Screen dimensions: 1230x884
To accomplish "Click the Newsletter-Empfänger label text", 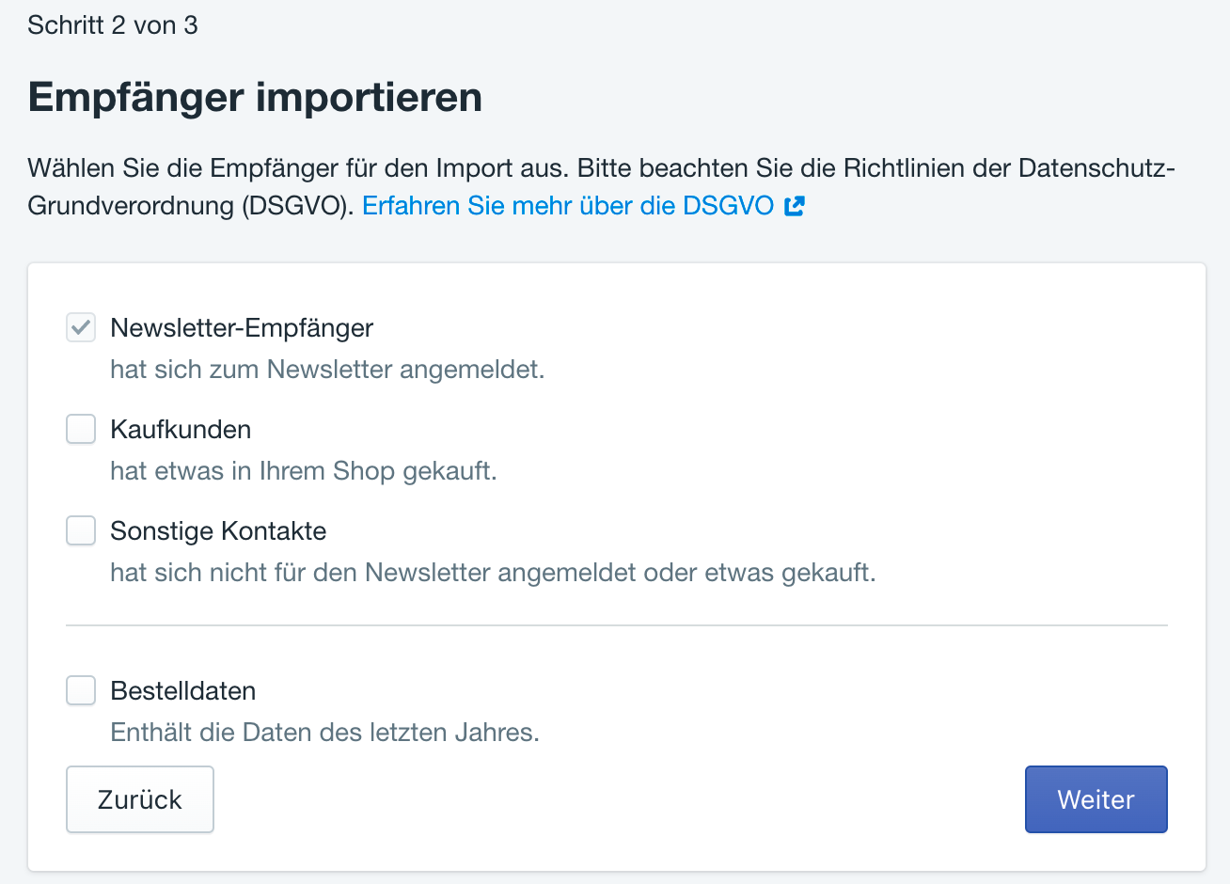I will tap(242, 328).
